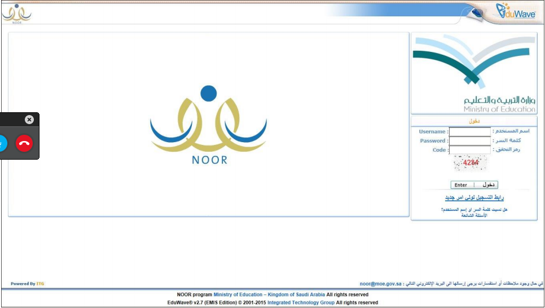Open the new guardian registration link
545x308 pixels.
click(474, 198)
